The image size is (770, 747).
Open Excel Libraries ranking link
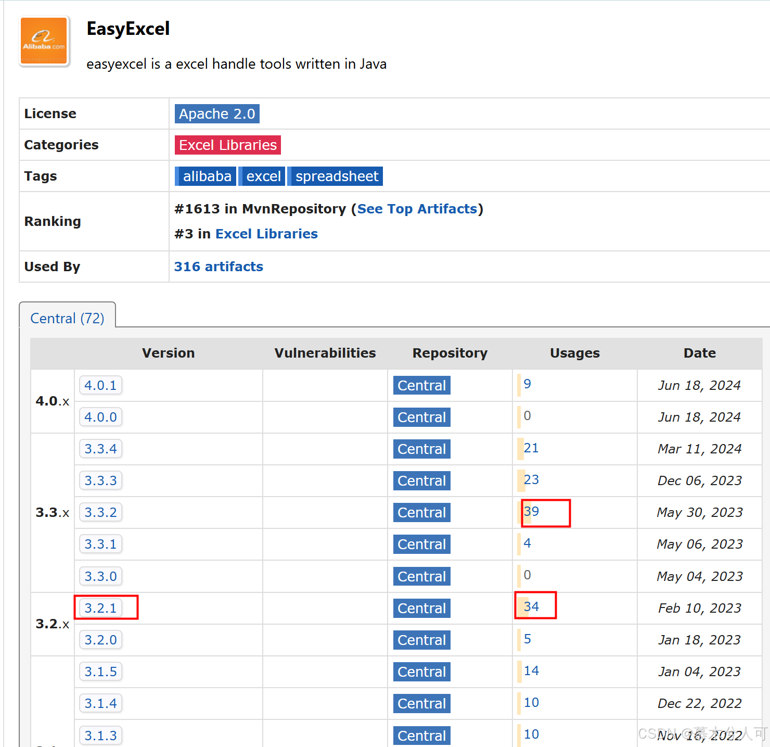coord(266,234)
